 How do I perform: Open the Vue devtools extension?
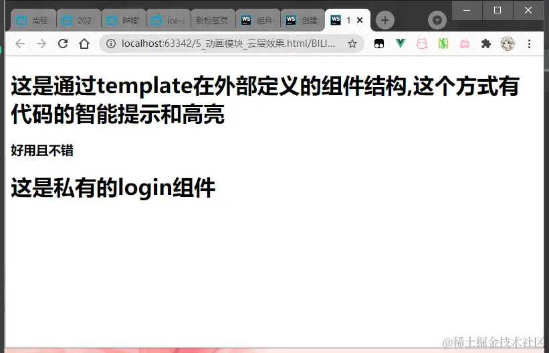[401, 44]
